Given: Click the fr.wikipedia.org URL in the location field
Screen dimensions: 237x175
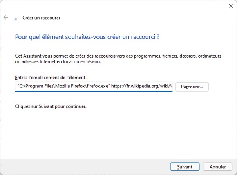Looking at the screenshot, I should coord(141,86).
